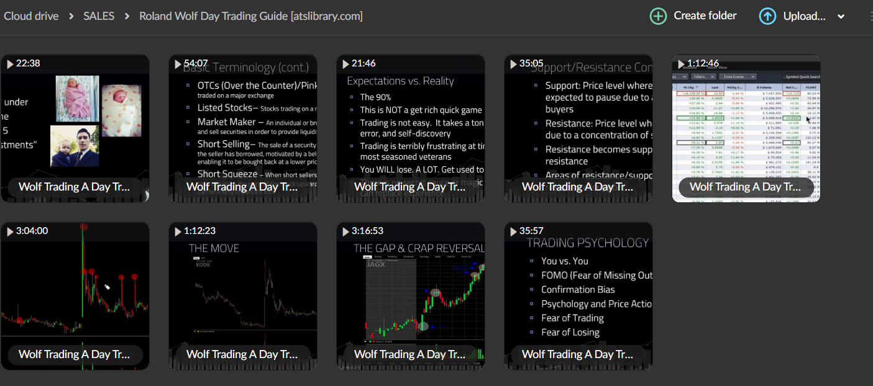The image size is (873, 386).
Task: Click the play icon on the 3:04:00 chart video
Action: coord(9,230)
